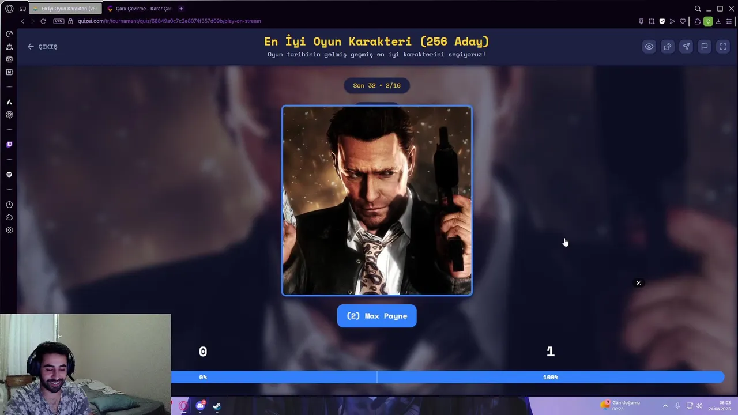Image resolution: width=738 pixels, height=415 pixels.
Task: Report quiz with flag button
Action: [705, 47]
